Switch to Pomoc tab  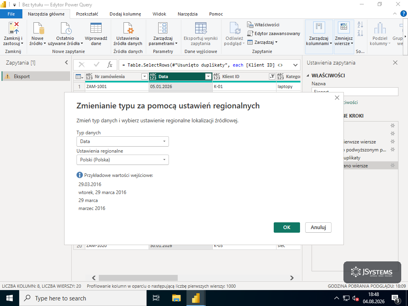(216, 14)
